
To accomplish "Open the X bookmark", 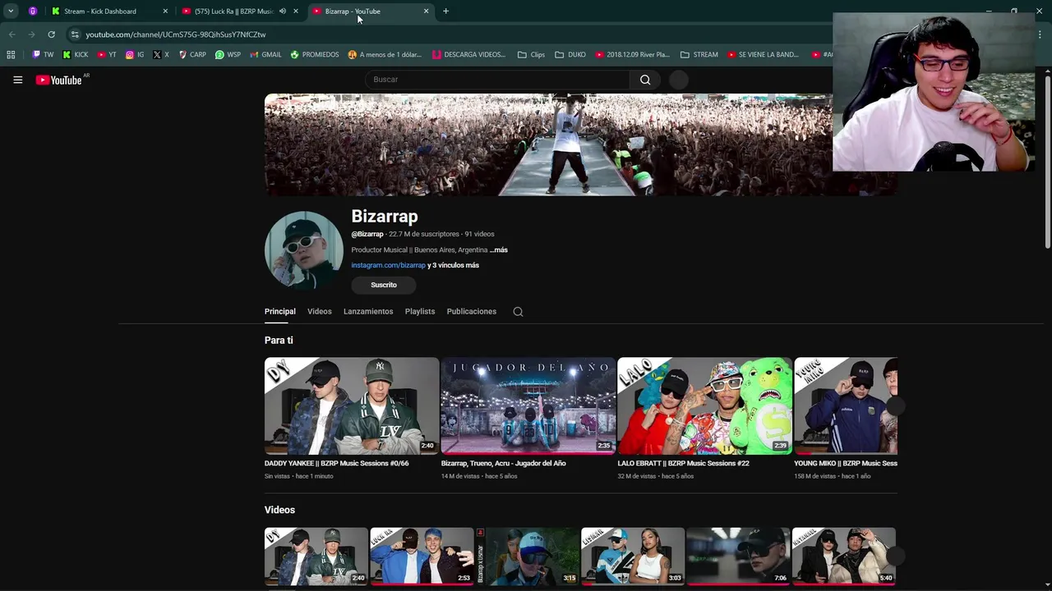I will (x=161, y=55).
